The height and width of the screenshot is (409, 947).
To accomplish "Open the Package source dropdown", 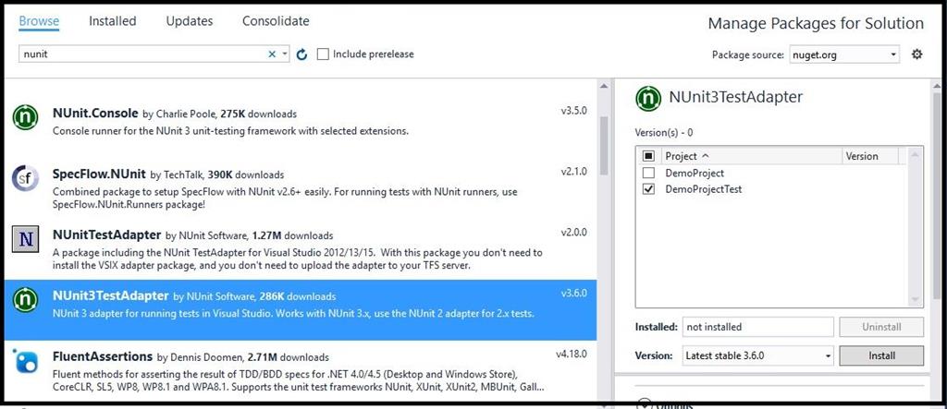I will [x=843, y=54].
